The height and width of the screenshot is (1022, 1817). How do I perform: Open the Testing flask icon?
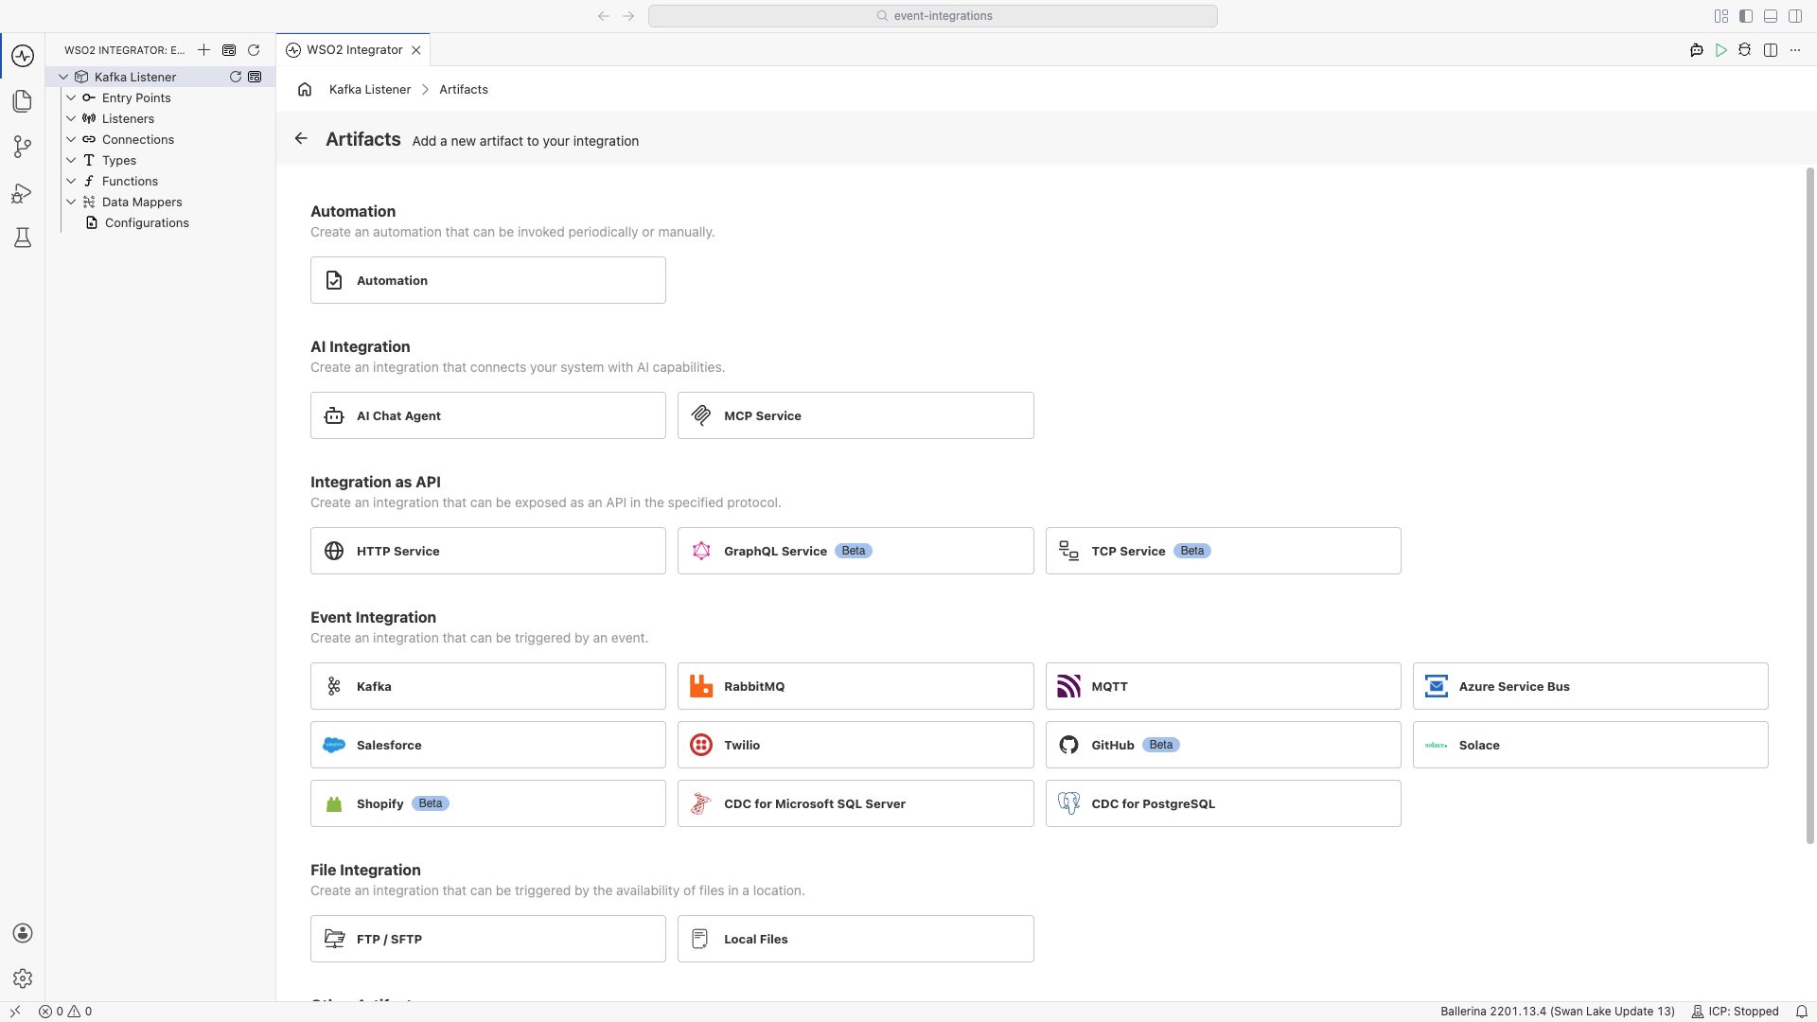click(x=23, y=238)
